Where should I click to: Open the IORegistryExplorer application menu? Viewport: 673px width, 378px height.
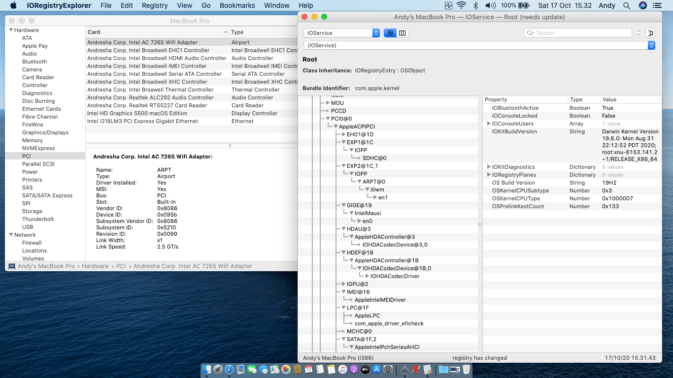[x=59, y=5]
